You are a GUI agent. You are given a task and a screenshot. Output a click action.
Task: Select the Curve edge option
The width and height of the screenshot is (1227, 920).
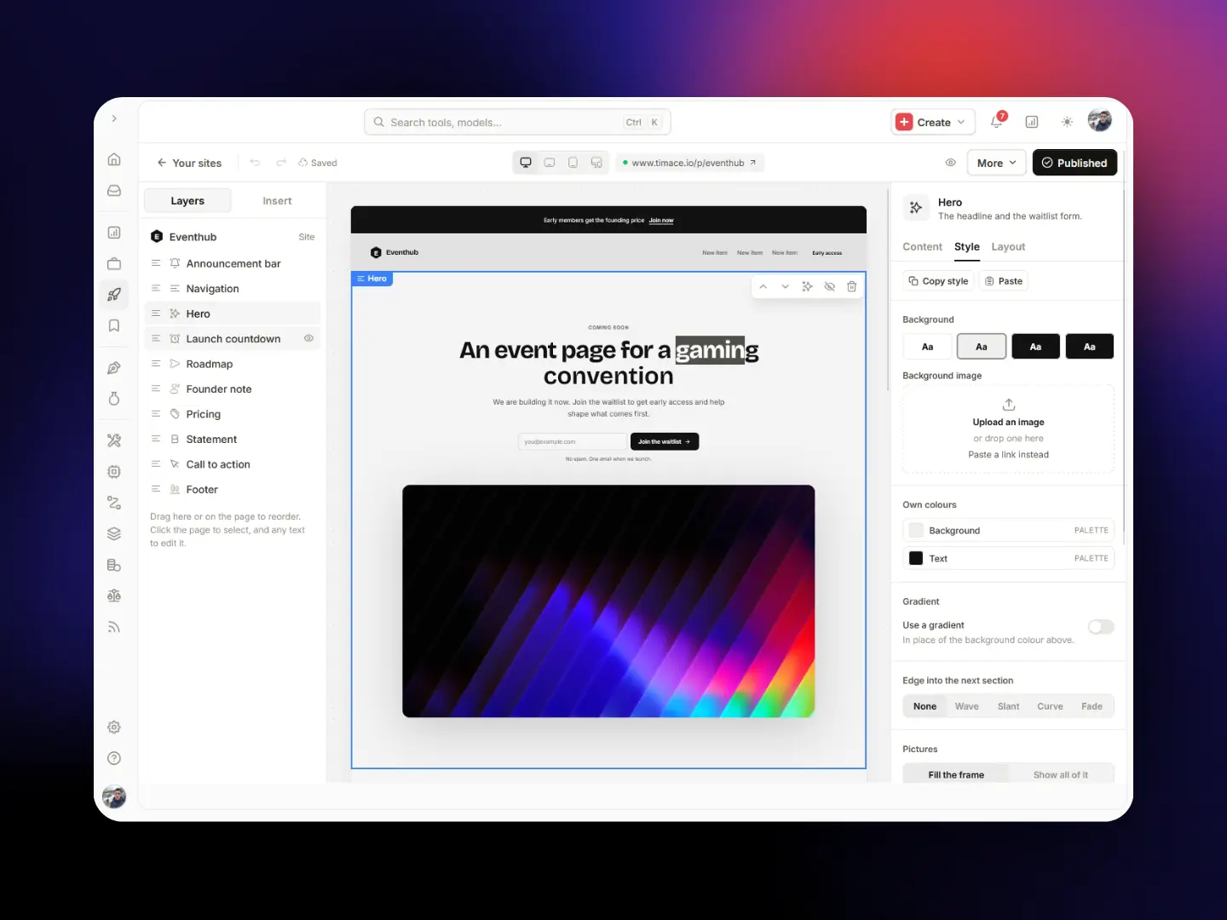coord(1050,706)
